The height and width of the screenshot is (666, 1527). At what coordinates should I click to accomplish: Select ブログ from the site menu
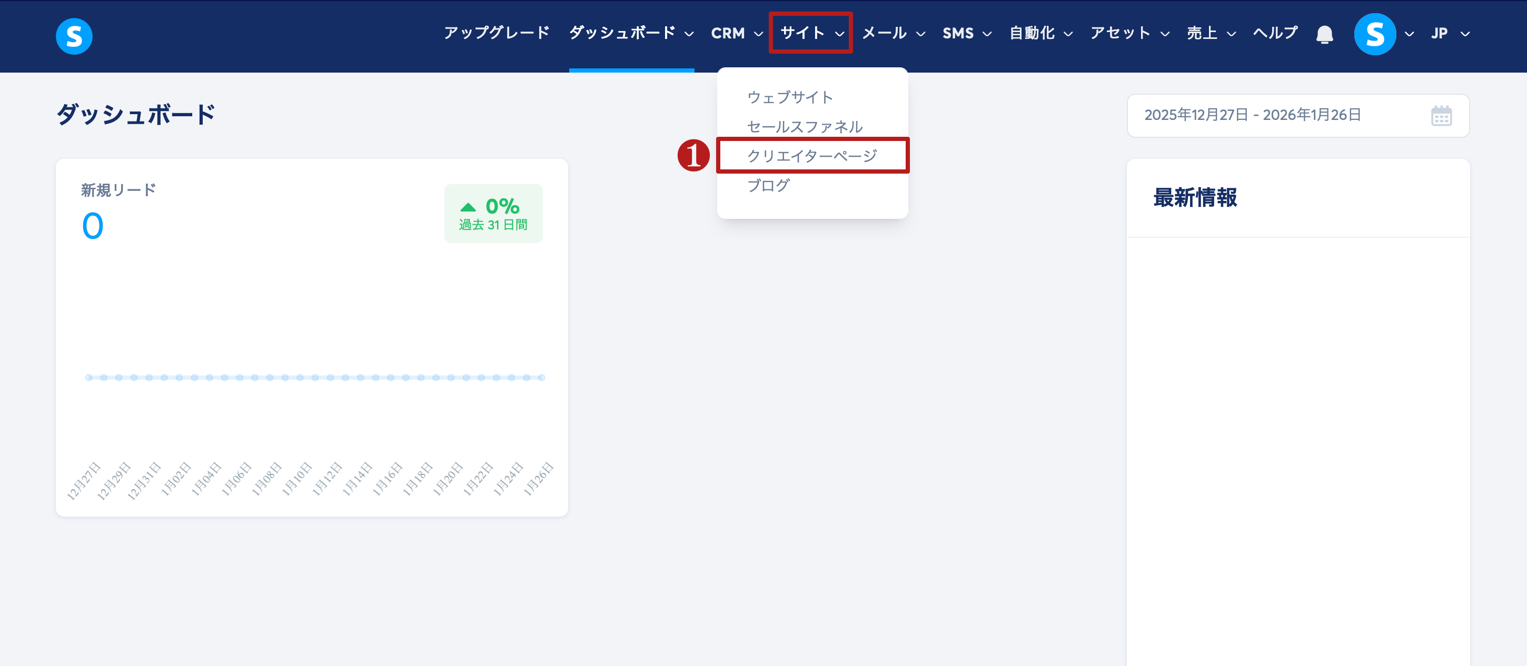(x=768, y=185)
